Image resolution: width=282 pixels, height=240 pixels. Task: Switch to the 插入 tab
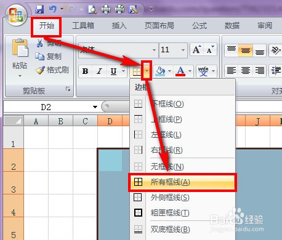coord(119,26)
